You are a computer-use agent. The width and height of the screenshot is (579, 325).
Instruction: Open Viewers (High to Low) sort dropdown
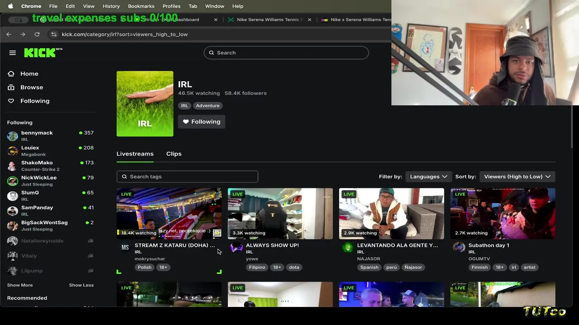point(517,176)
